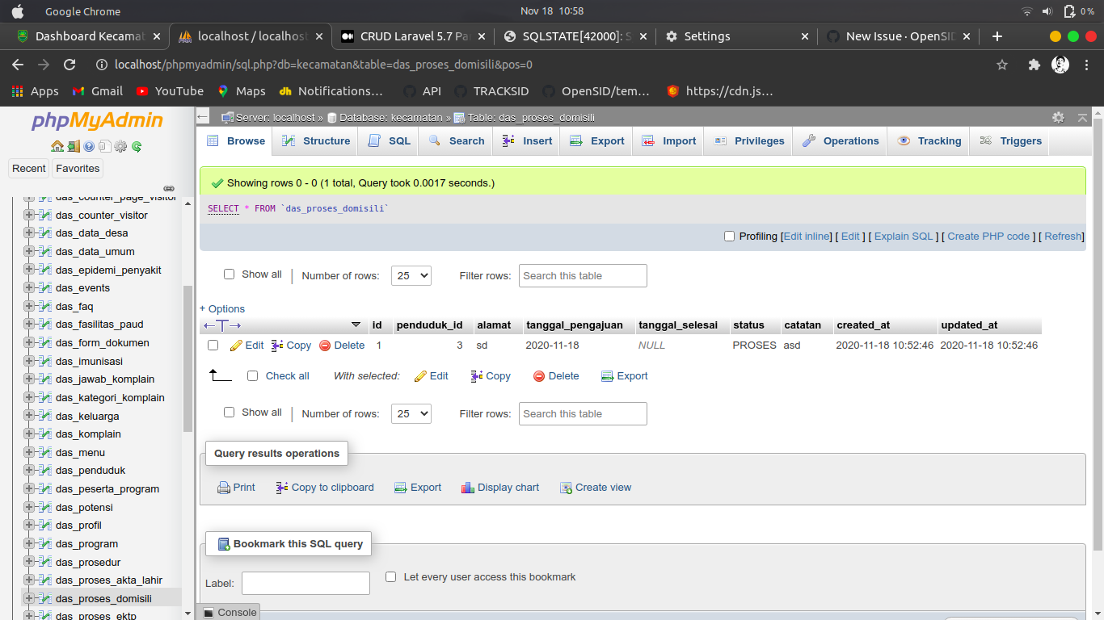Open the Tracking feature icon
1104x620 pixels.
[x=905, y=140]
